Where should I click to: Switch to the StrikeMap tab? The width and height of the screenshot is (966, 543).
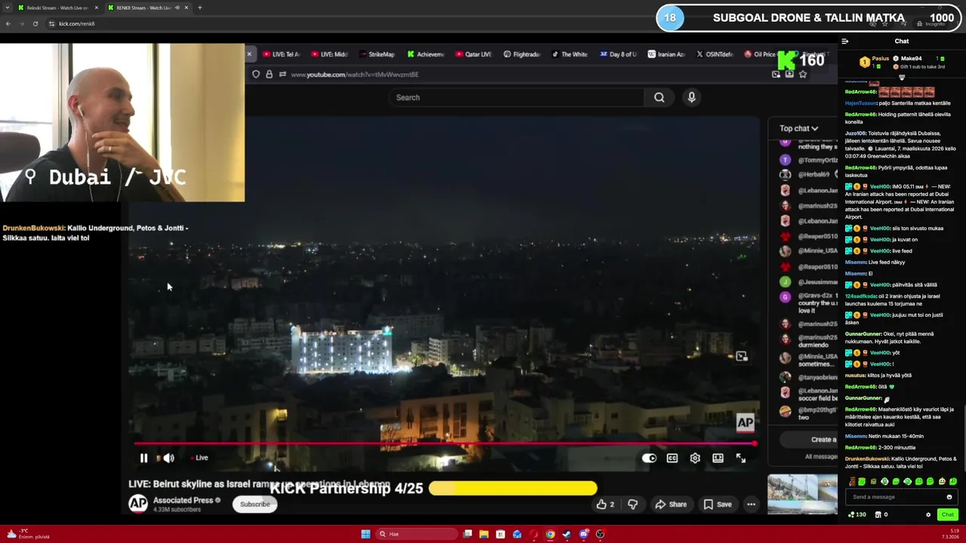tap(377, 54)
